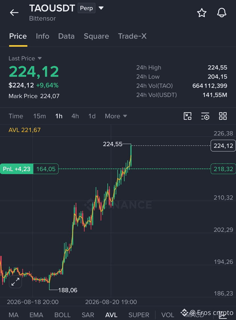Tap the Bittensor name under the ticker
Viewport: 236px width, 320px height.
[42, 19]
